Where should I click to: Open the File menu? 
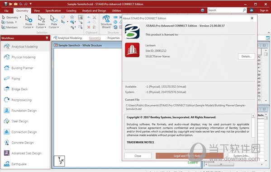pyautogui.click(x=6, y=11)
